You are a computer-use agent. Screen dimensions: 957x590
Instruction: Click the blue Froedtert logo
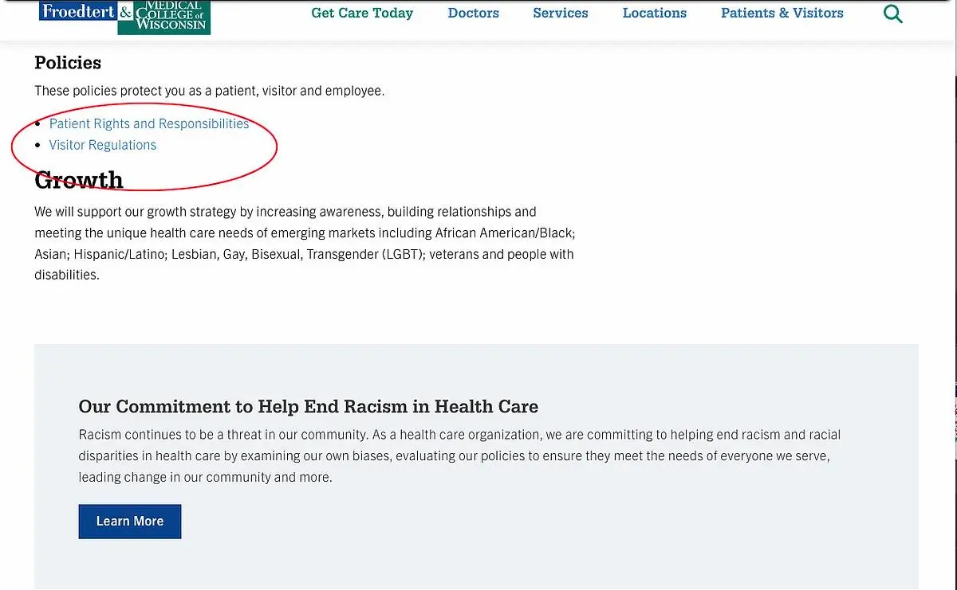78,10
